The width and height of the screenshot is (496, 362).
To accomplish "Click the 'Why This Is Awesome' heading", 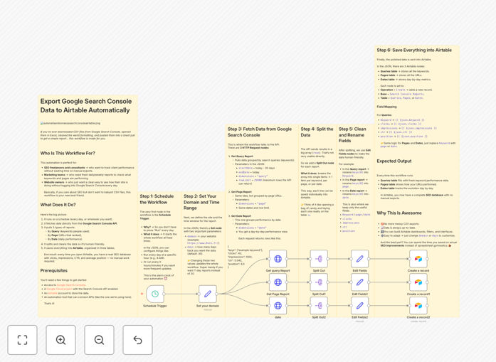I will click(399, 213).
